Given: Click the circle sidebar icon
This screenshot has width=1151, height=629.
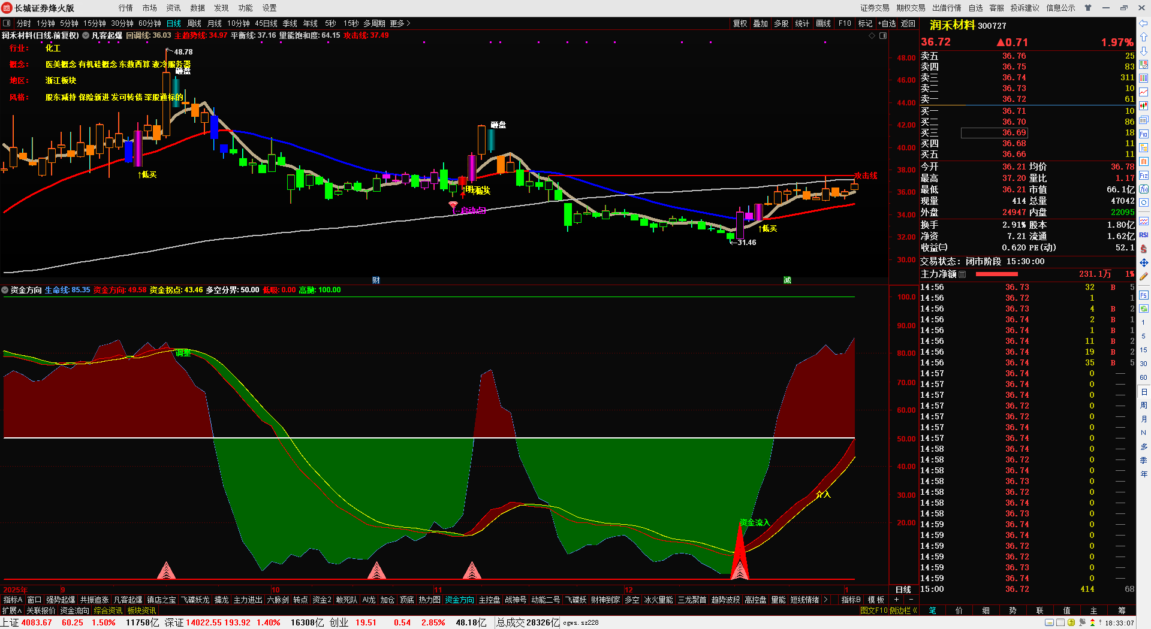Looking at the screenshot, I should [1144, 203].
